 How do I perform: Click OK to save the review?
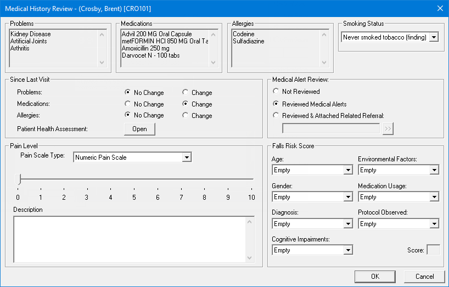[x=374, y=276]
